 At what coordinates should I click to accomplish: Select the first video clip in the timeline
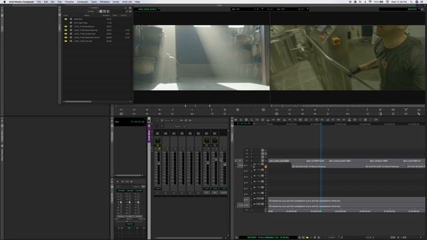[x=280, y=161]
